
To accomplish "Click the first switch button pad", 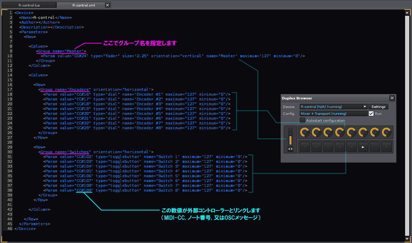I will [305, 146].
